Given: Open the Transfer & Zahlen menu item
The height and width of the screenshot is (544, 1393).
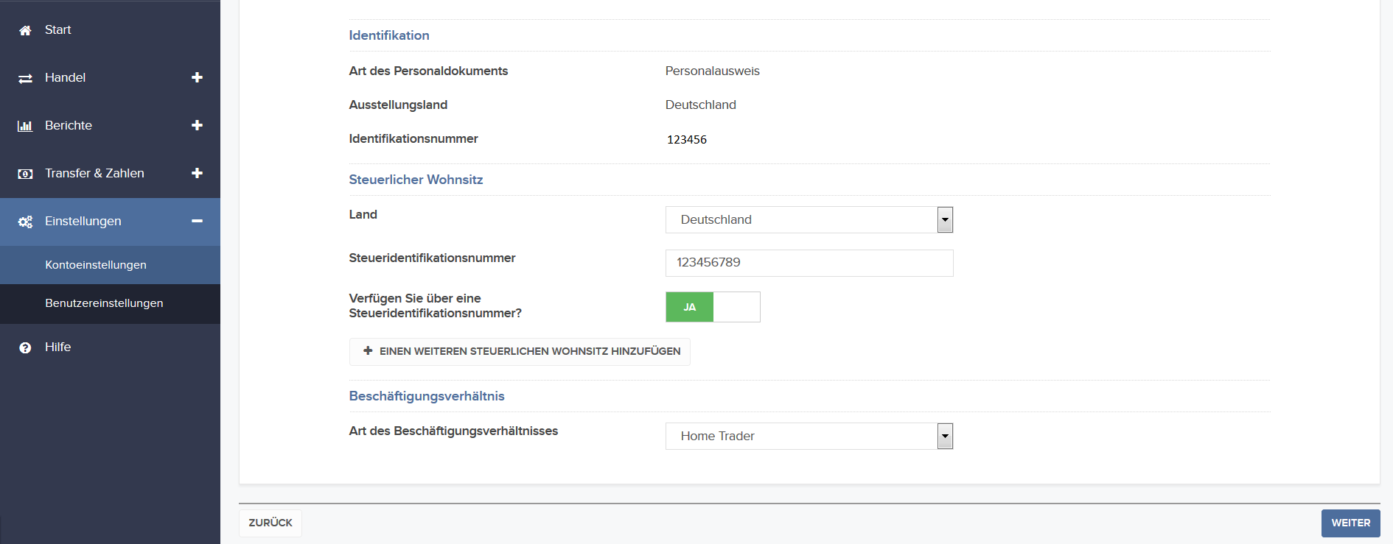Looking at the screenshot, I should 110,173.
